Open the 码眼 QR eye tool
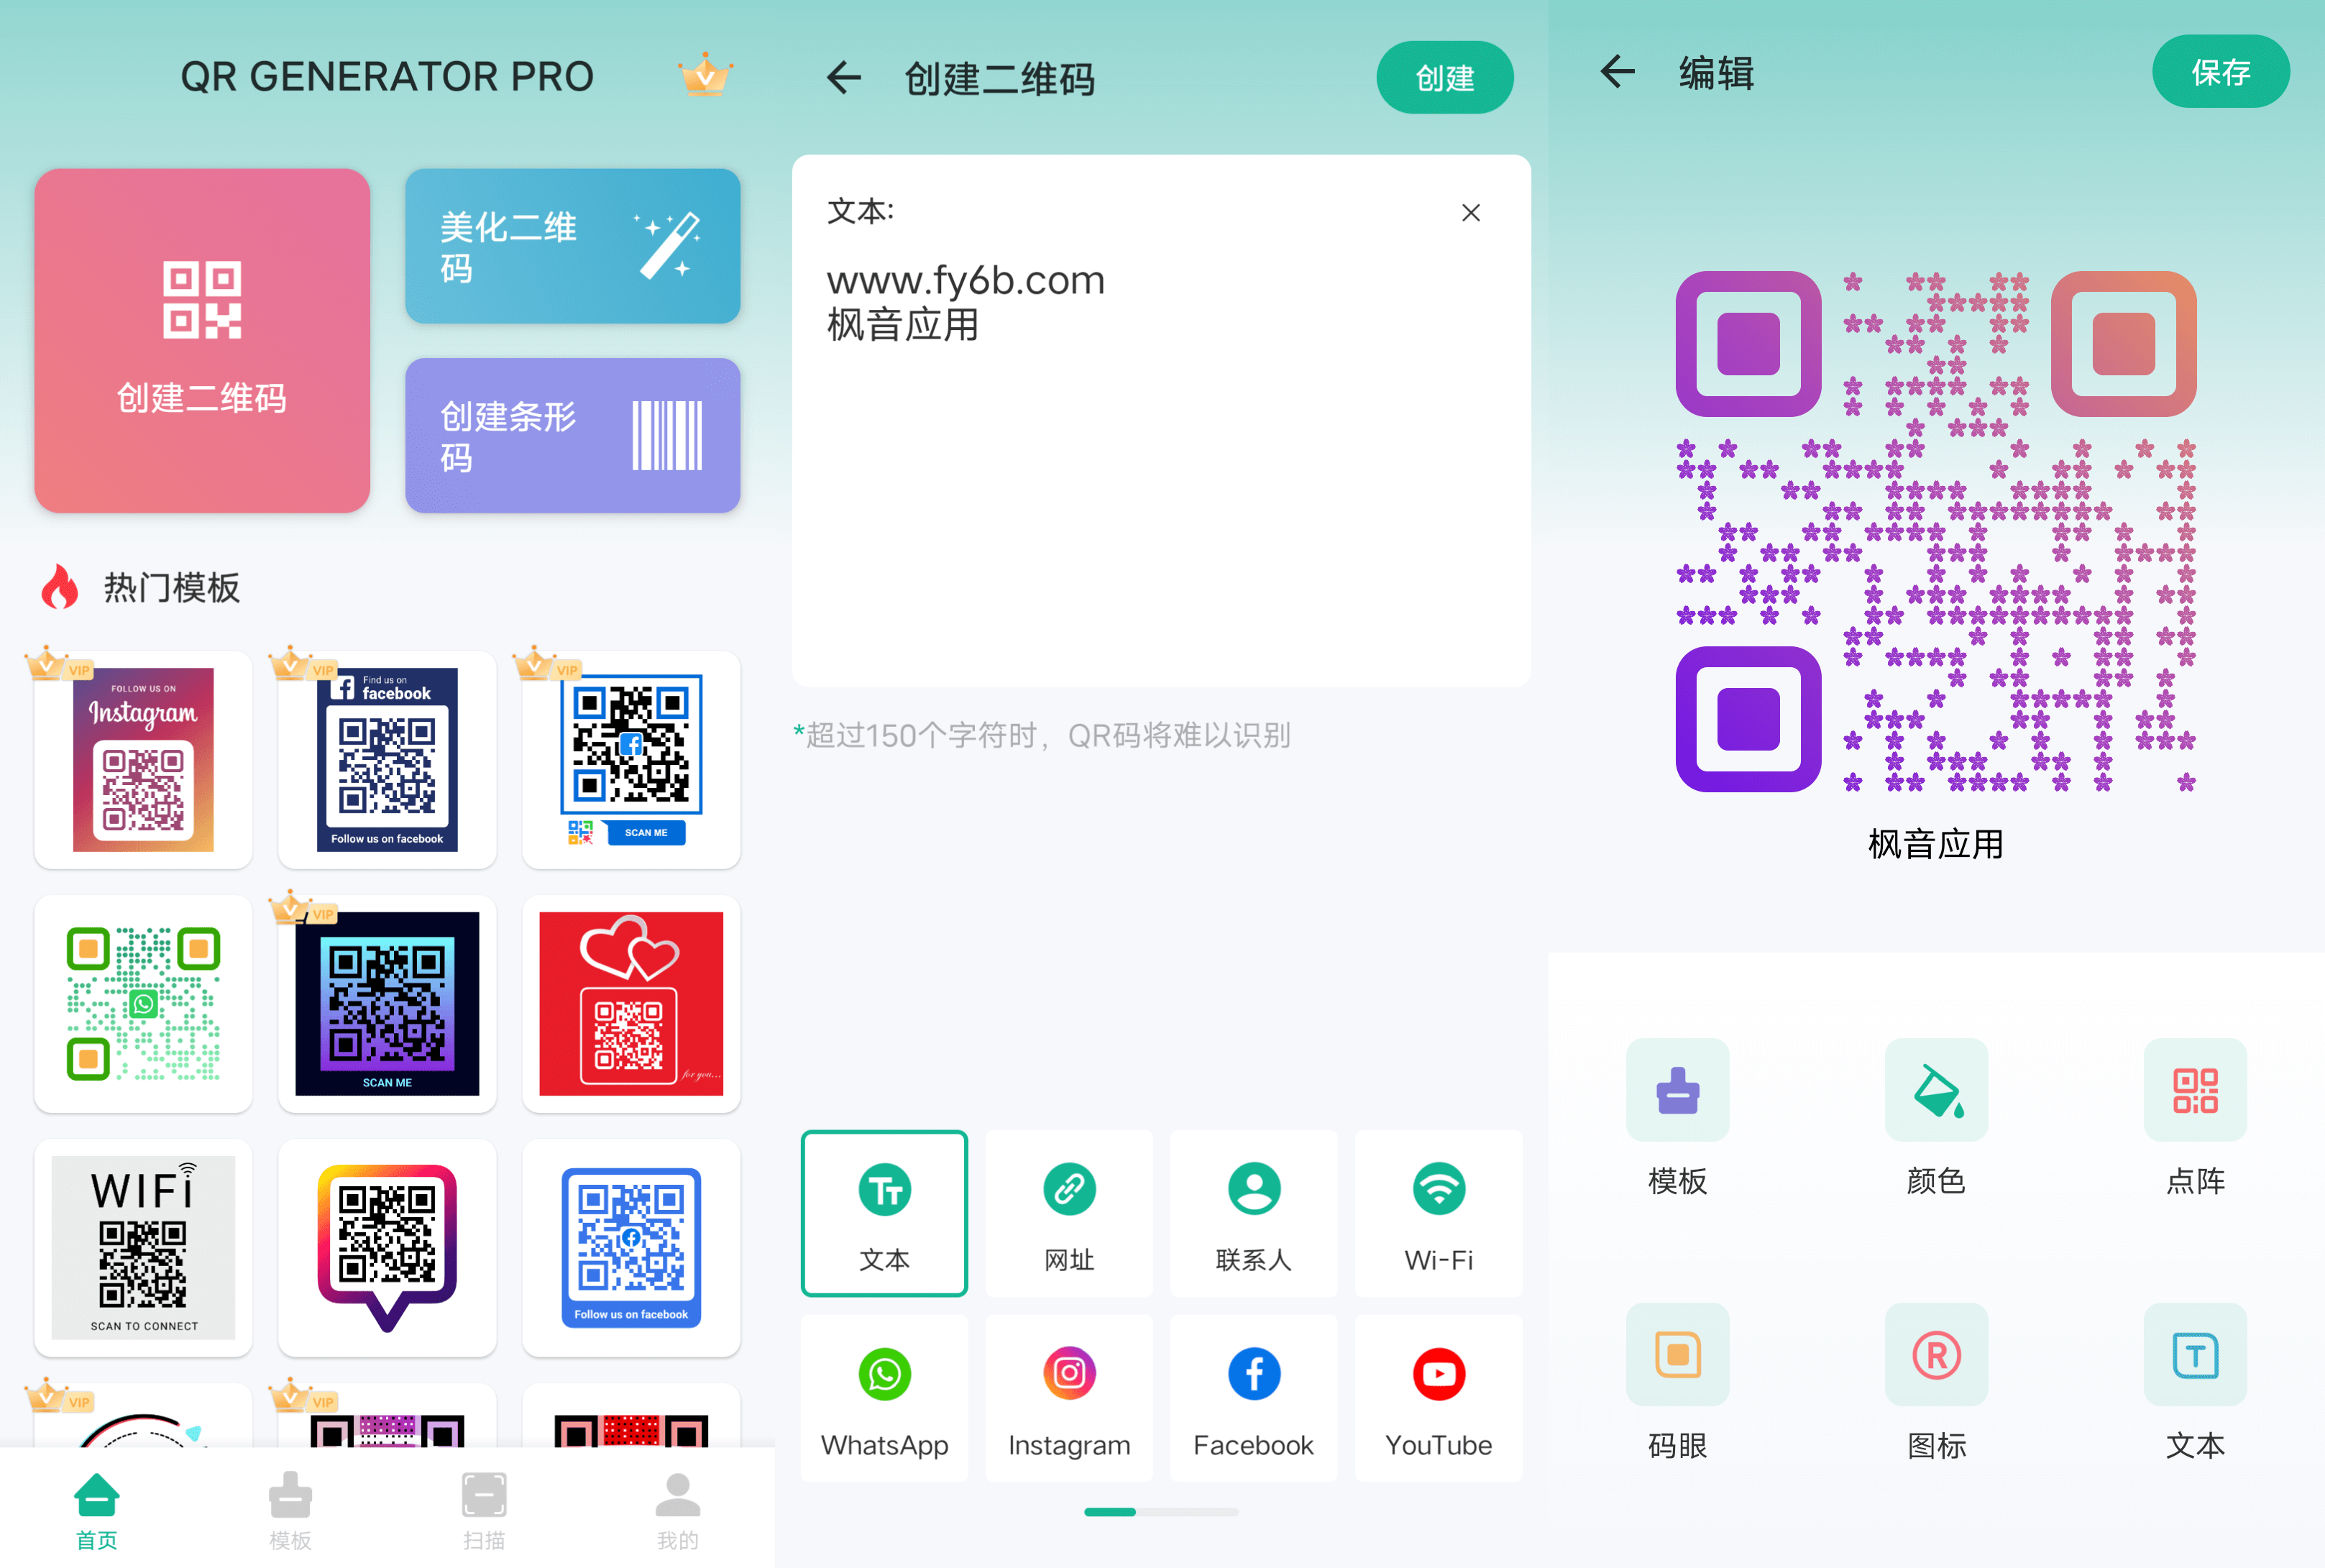 pyautogui.click(x=1677, y=1382)
